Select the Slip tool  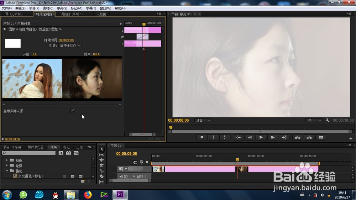[102, 181]
